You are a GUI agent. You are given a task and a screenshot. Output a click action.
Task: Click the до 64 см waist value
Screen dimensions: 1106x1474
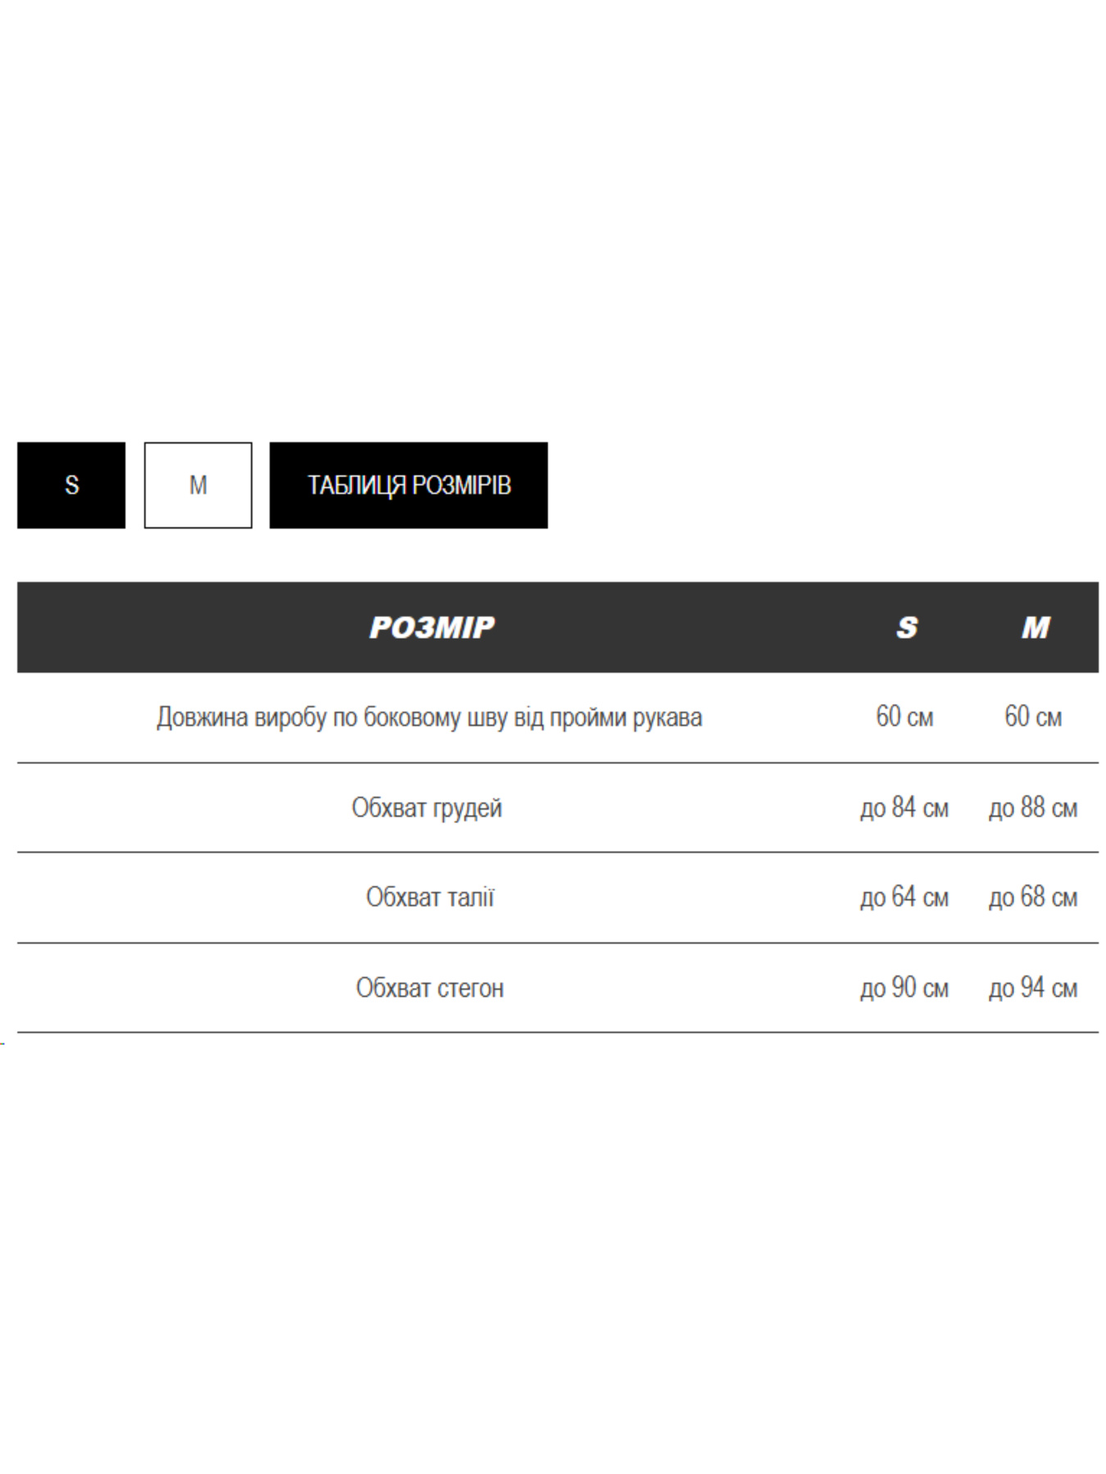coord(904,898)
